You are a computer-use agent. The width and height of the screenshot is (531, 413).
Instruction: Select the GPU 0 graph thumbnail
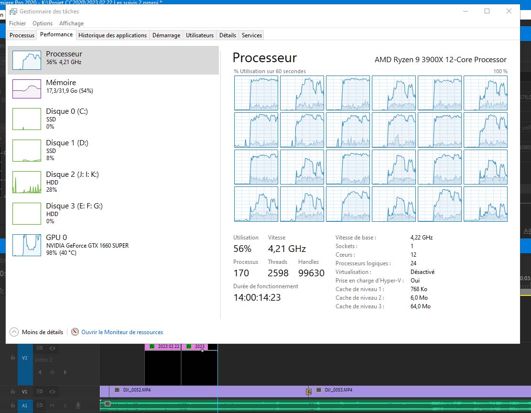[27, 245]
